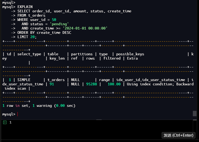This screenshot has height=142, width=199.
Task: Place cursor at the empty mysql> prompt
Action: coord(17,114)
